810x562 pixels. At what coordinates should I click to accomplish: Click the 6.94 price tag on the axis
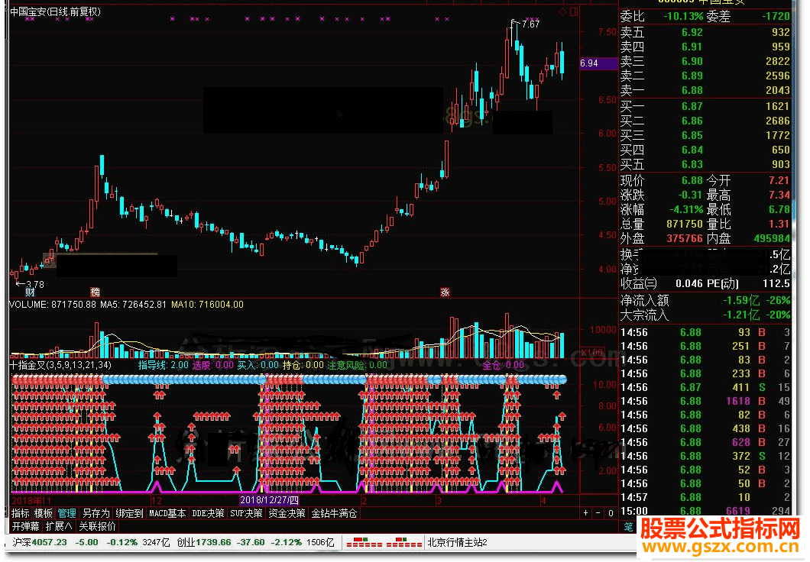point(599,63)
